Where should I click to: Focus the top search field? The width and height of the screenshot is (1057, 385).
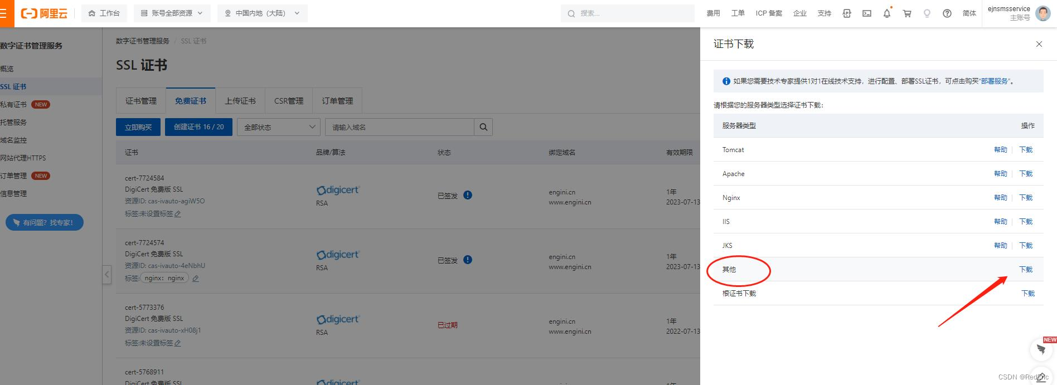coord(628,13)
